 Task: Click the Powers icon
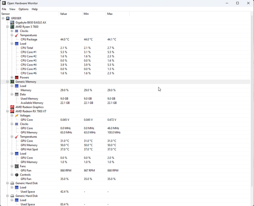pyautogui.click(x=17, y=77)
